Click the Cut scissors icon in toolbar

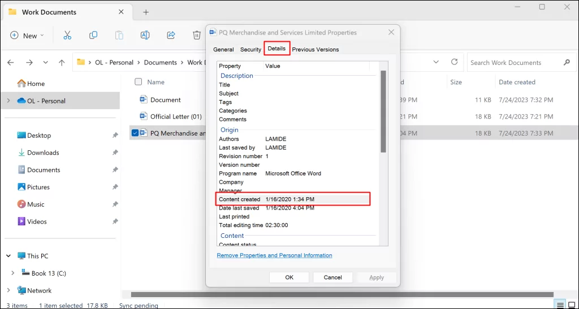67,35
